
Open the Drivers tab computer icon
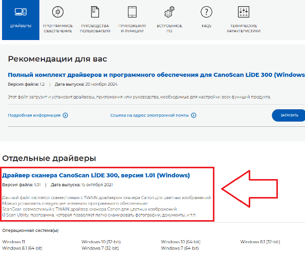20,12
